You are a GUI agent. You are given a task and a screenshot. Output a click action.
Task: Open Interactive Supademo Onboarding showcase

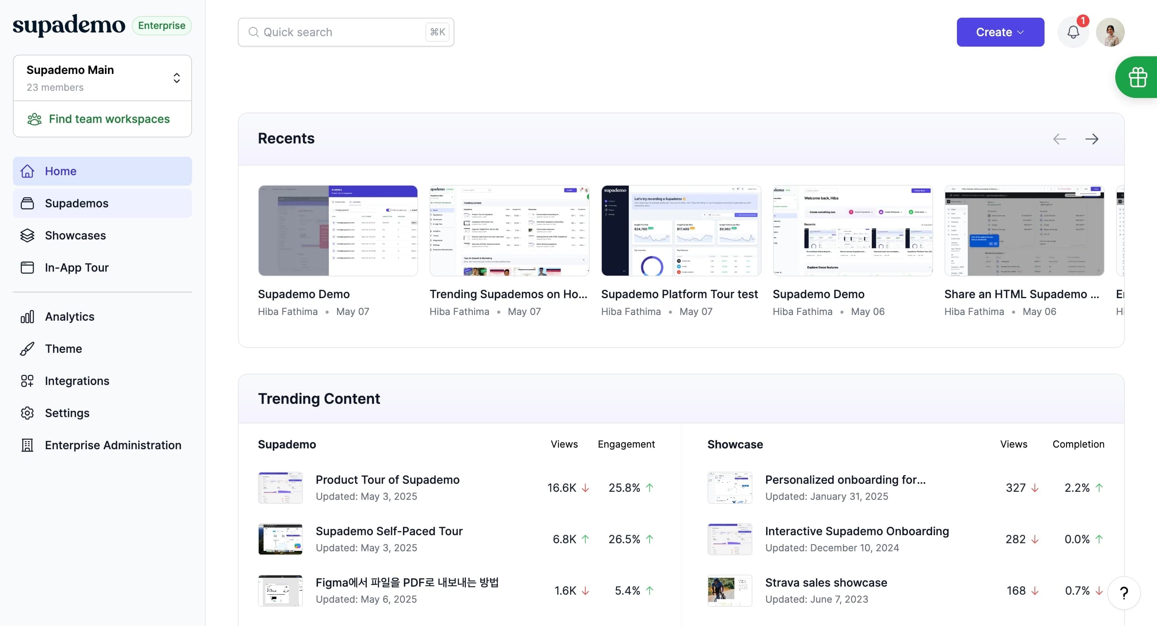(857, 531)
